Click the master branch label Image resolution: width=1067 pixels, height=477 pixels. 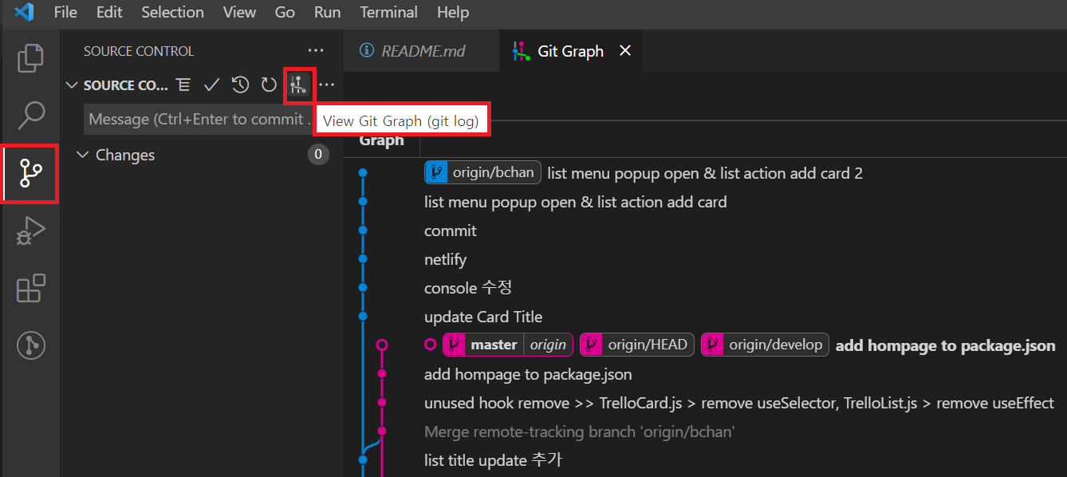(507, 345)
